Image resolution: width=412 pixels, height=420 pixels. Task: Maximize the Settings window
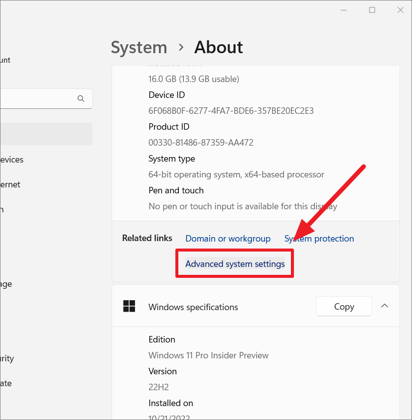(372, 10)
